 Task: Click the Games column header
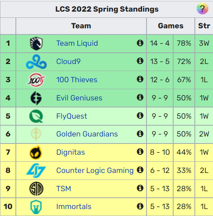[170, 26]
